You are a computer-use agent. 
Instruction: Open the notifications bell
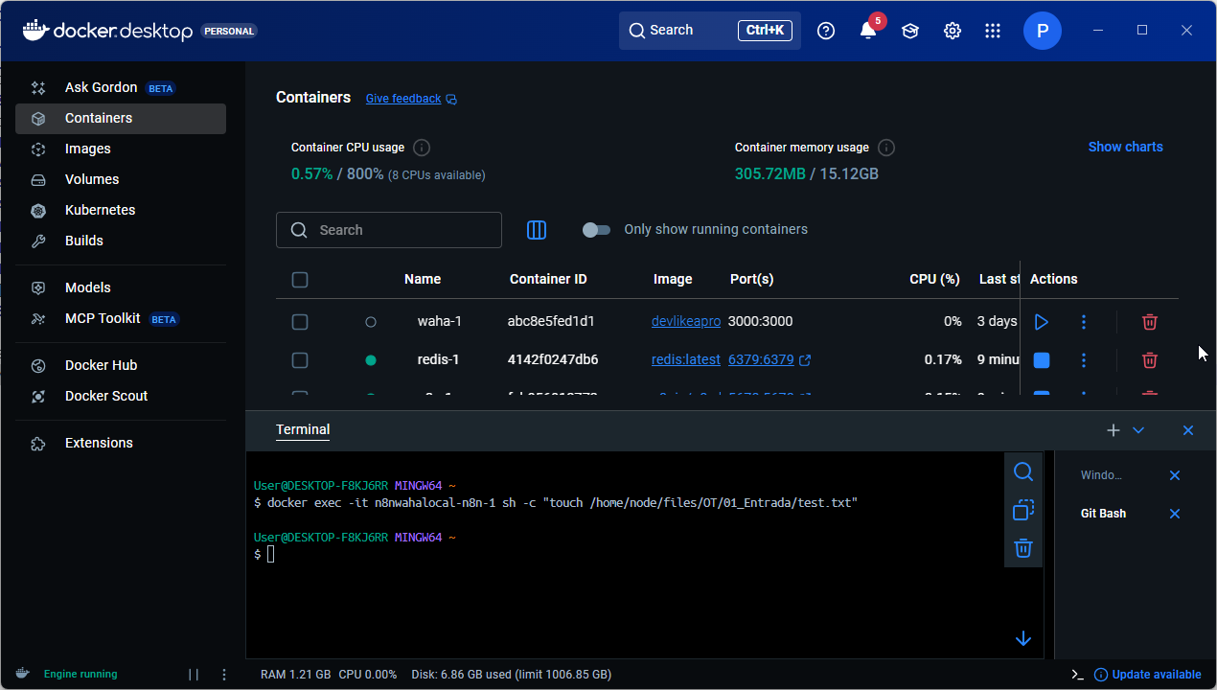[867, 31]
